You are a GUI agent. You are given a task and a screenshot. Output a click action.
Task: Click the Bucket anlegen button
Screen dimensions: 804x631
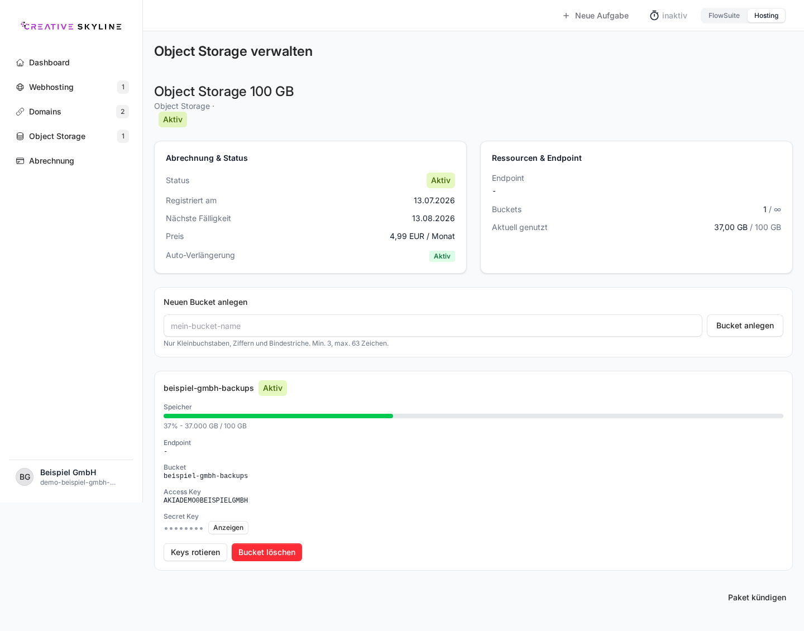[745, 326]
